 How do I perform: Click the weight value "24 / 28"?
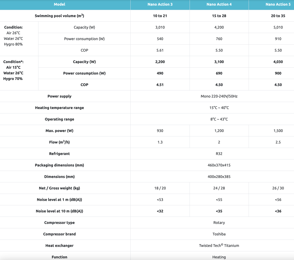coord(219,188)
